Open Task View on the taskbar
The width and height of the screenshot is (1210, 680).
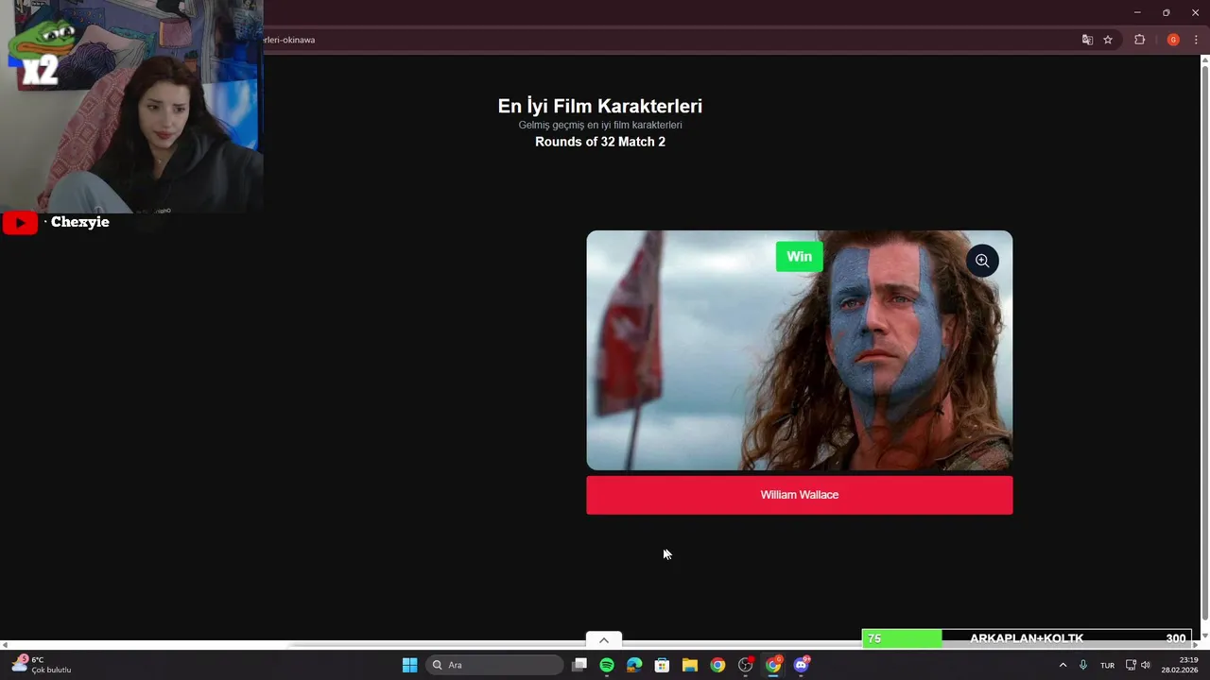point(579,665)
